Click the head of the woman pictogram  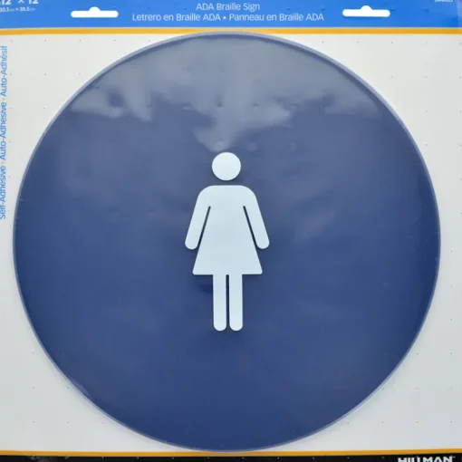226,167
